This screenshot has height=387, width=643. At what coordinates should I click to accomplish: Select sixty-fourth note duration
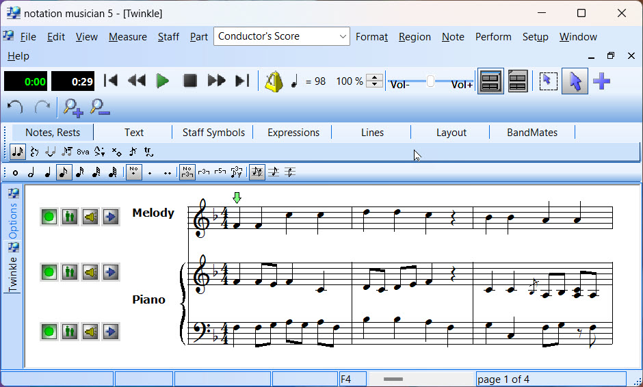pyautogui.click(x=113, y=172)
